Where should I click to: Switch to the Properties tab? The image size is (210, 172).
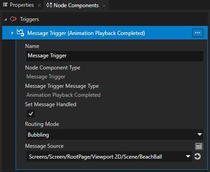point(22,5)
